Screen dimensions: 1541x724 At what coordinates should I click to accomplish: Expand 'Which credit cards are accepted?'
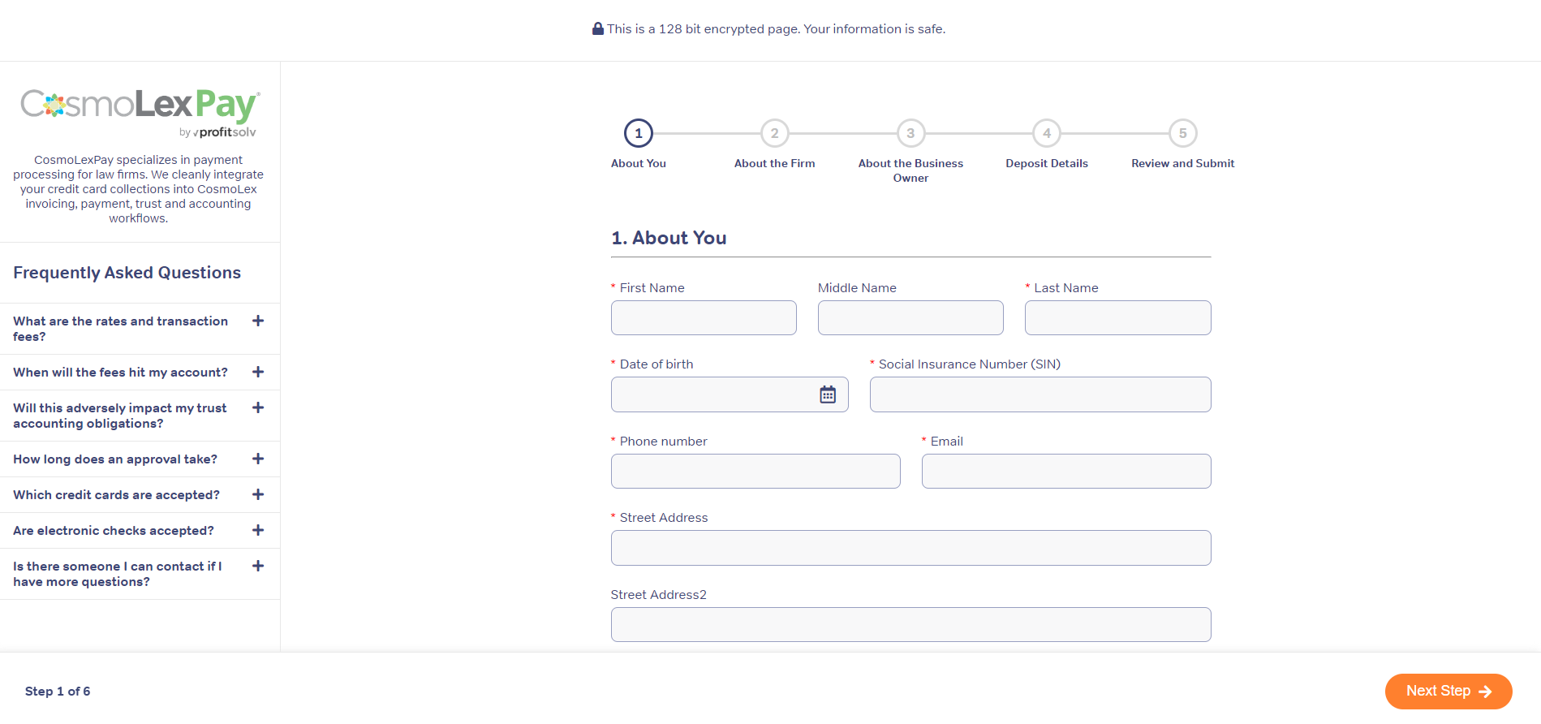pyautogui.click(x=258, y=494)
